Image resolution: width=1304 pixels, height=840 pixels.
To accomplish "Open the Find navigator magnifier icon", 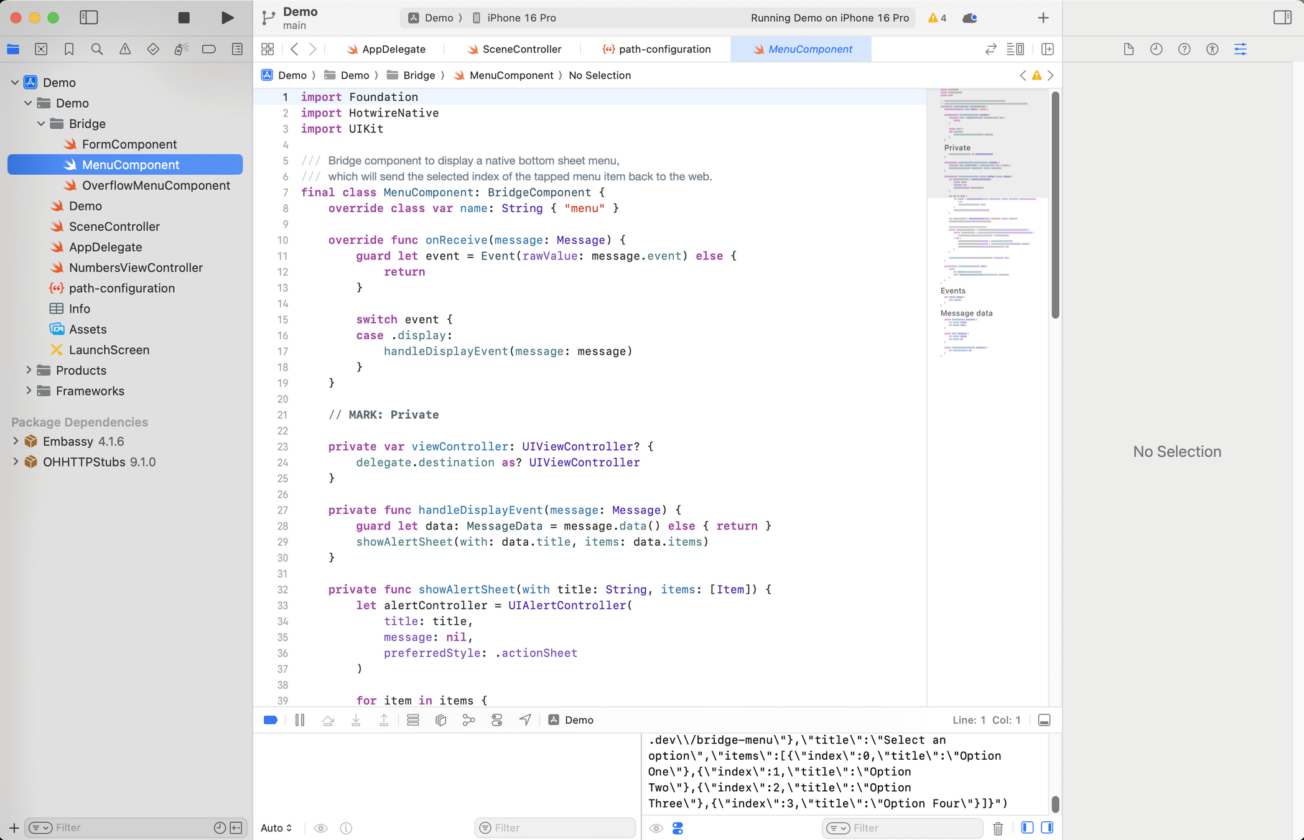I will tap(97, 49).
